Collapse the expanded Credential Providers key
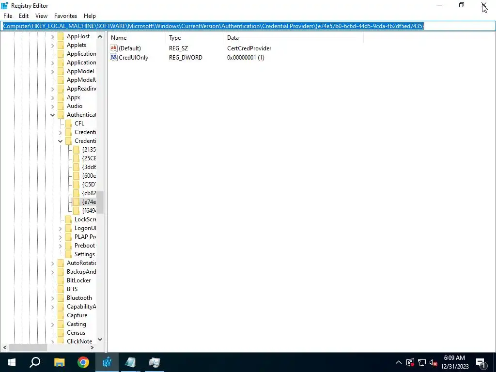 point(60,141)
